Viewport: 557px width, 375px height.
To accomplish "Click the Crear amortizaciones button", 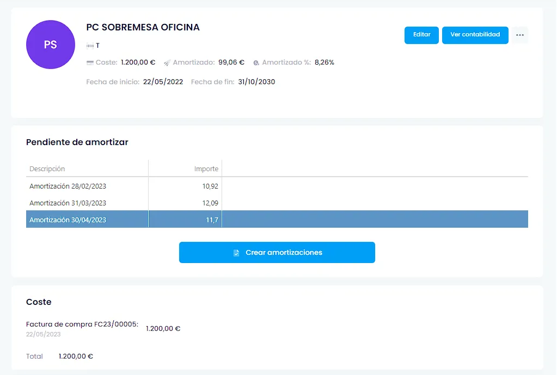I will point(277,252).
